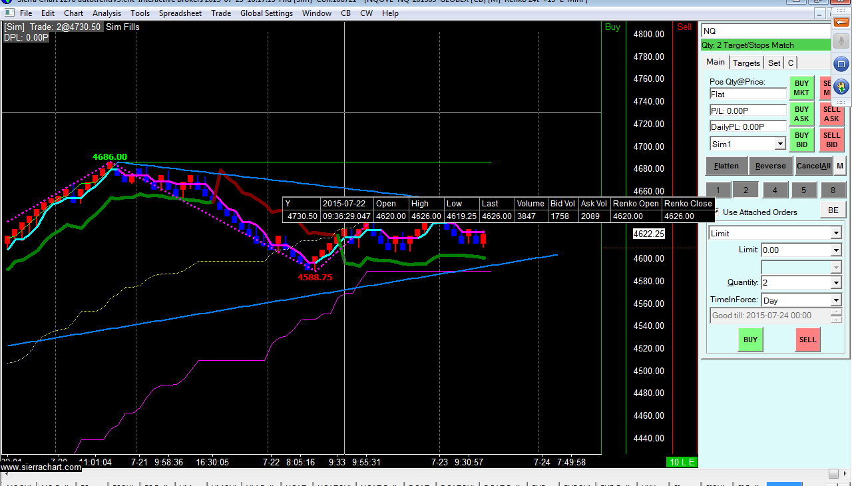Click the hand touch icon in side toolbar

(841, 86)
